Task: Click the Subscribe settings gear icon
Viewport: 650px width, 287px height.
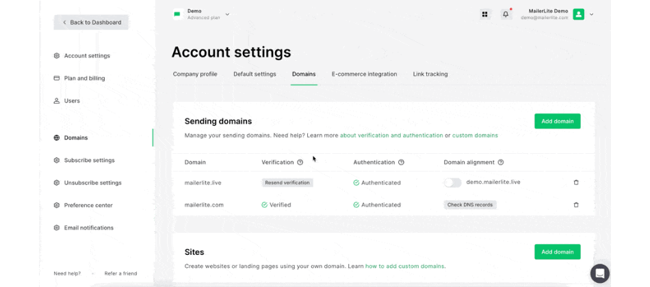Action: pos(57,161)
